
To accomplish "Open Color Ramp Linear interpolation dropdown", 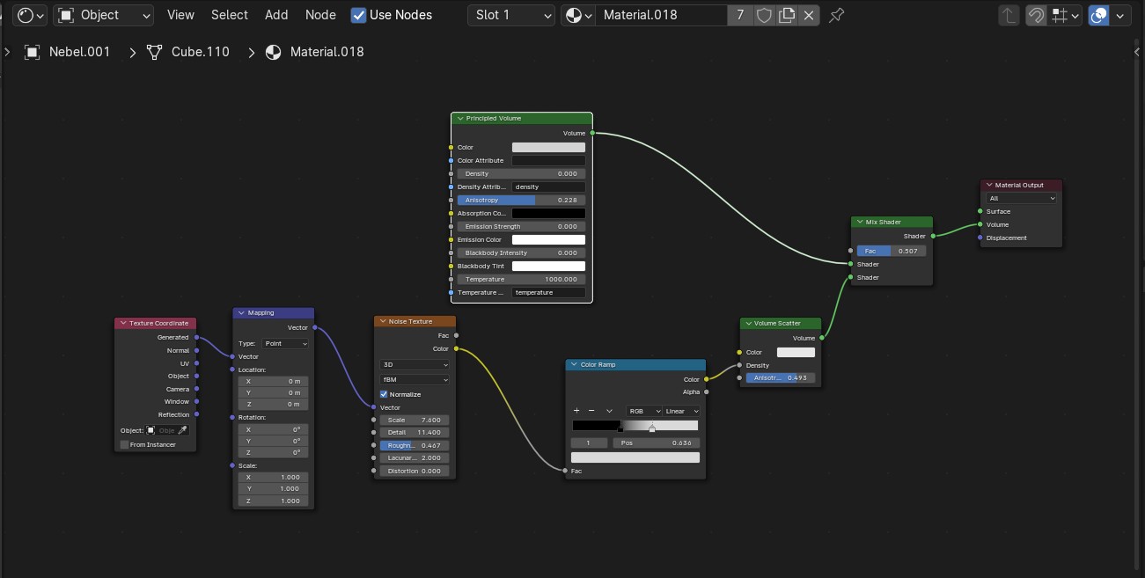I will [682, 411].
